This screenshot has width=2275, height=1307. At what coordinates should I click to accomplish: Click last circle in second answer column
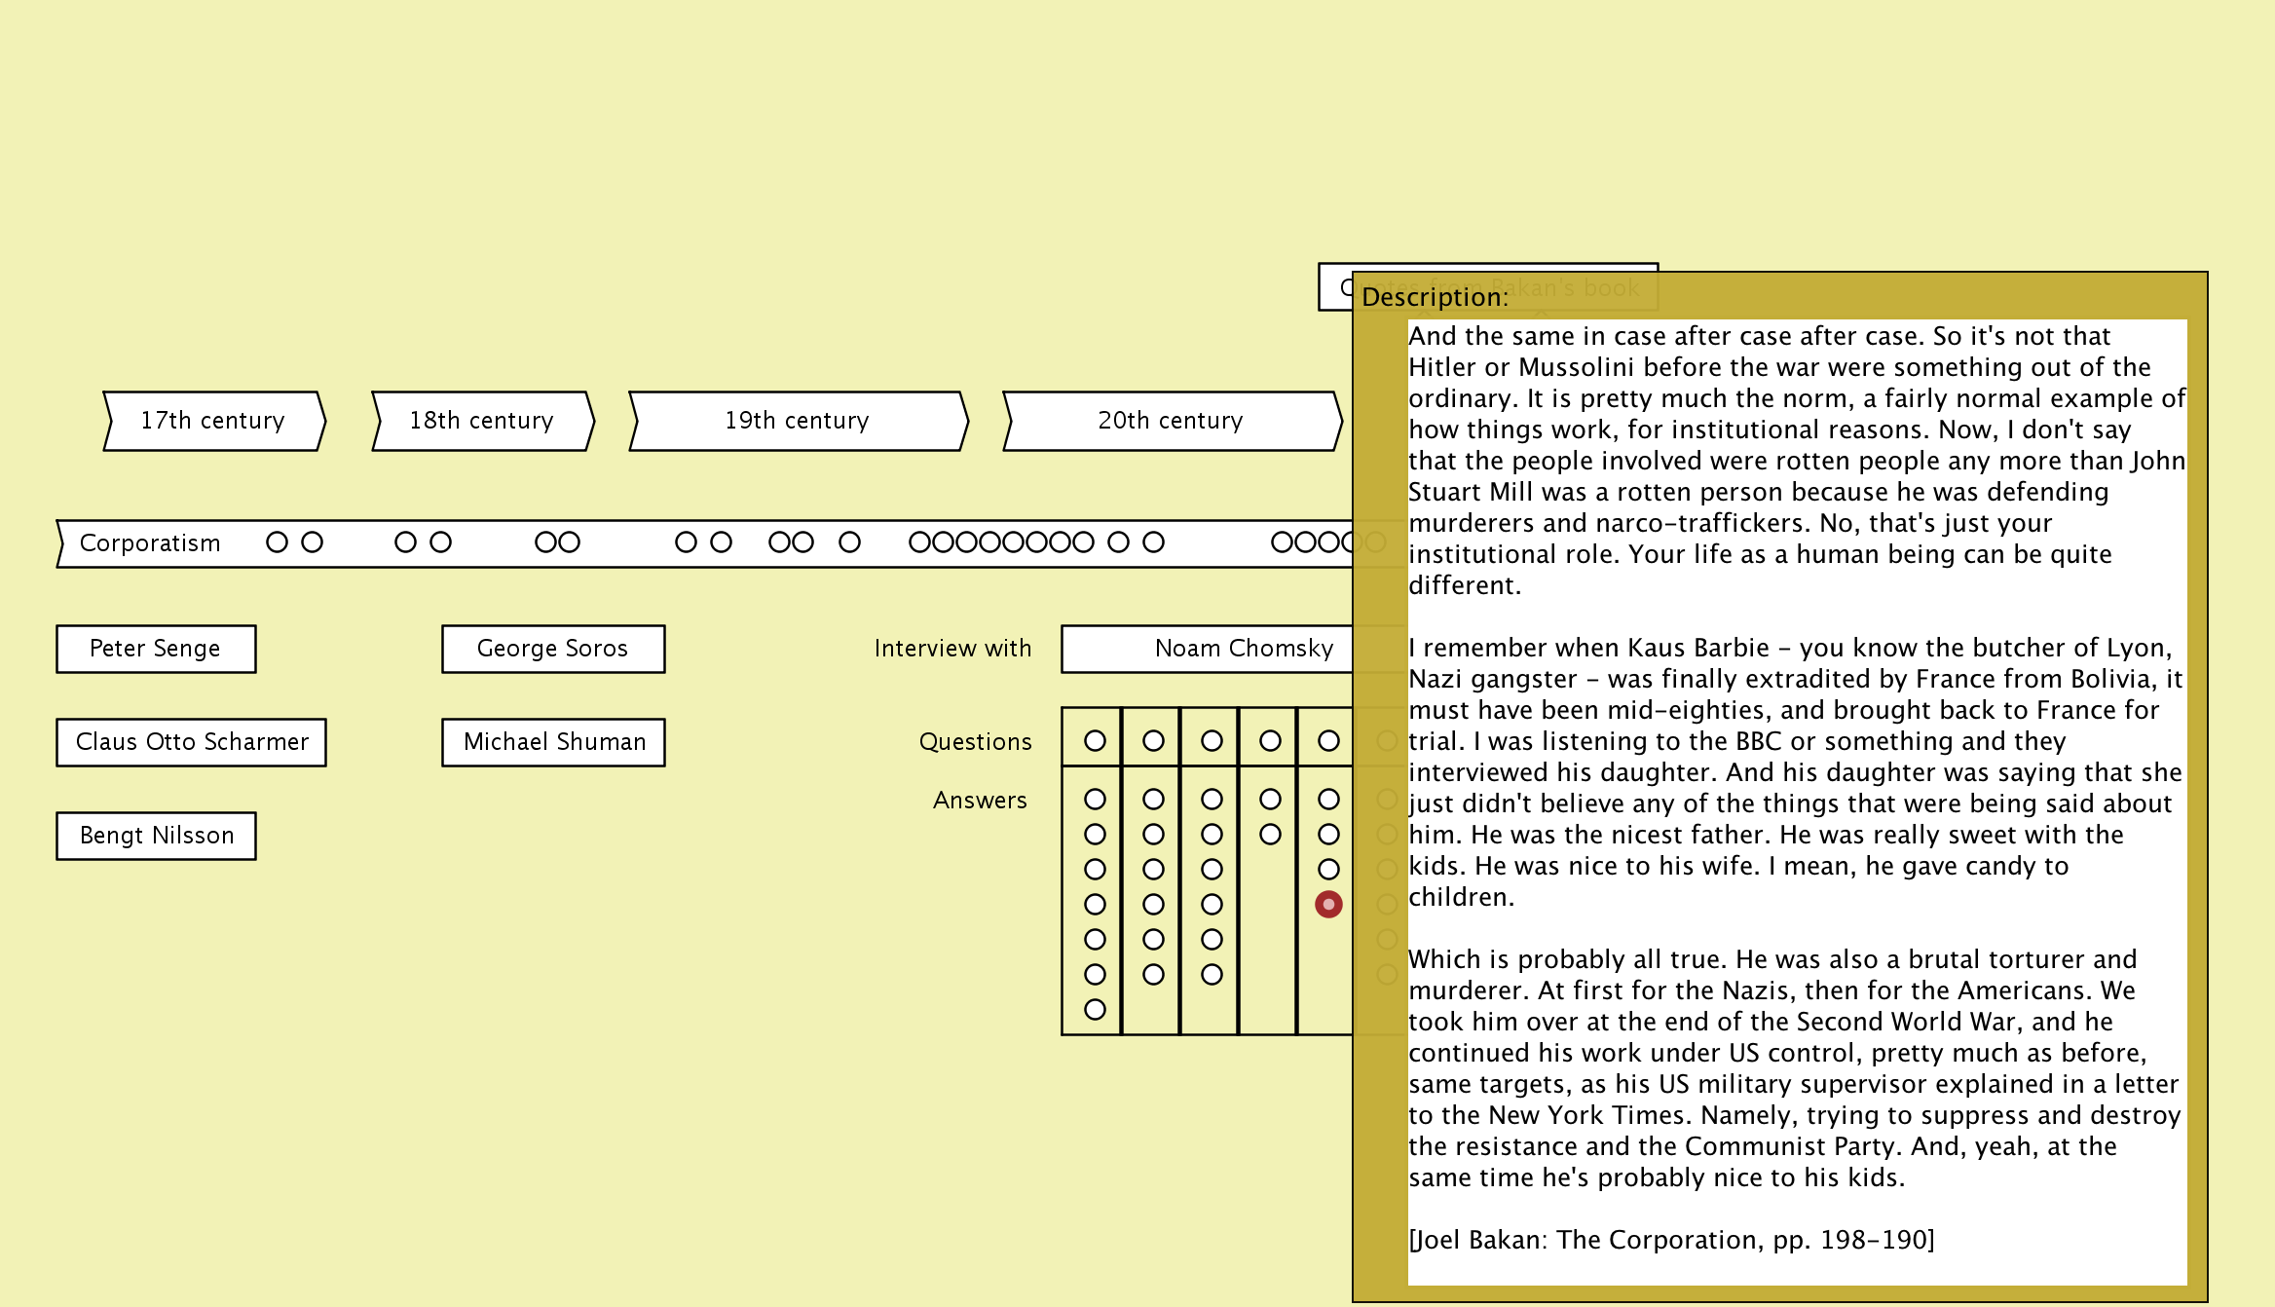point(1153,975)
